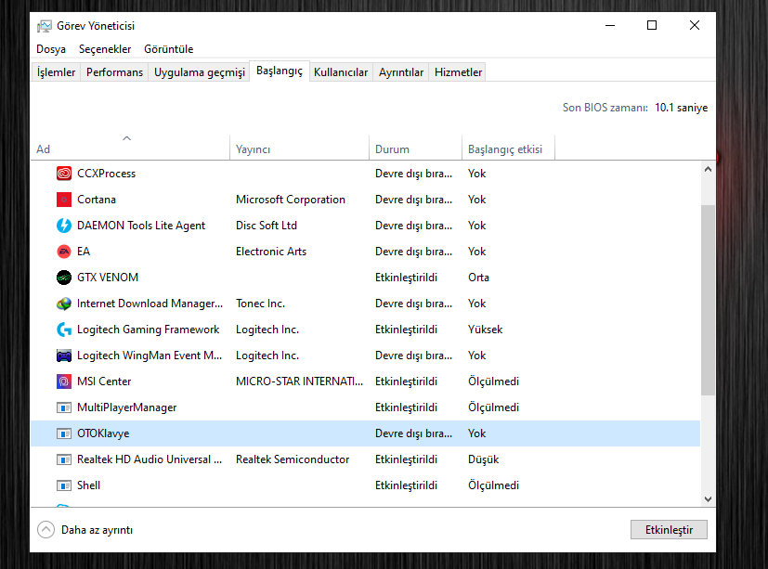Click the 10.1 saniye BIOS time
This screenshot has height=569, width=768.
[682, 108]
